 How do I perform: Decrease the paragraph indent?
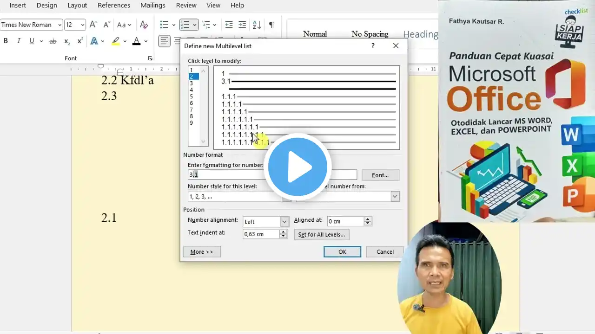point(229,25)
